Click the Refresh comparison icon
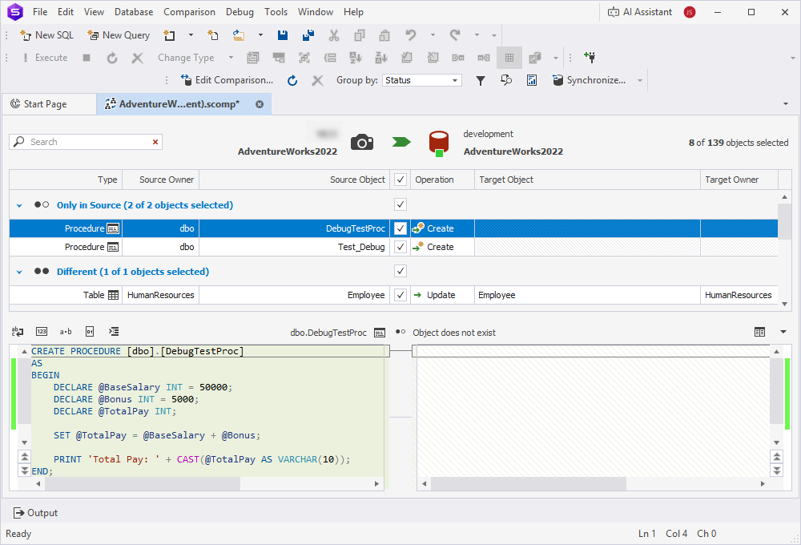Screen dimensions: 801x545 [292, 80]
